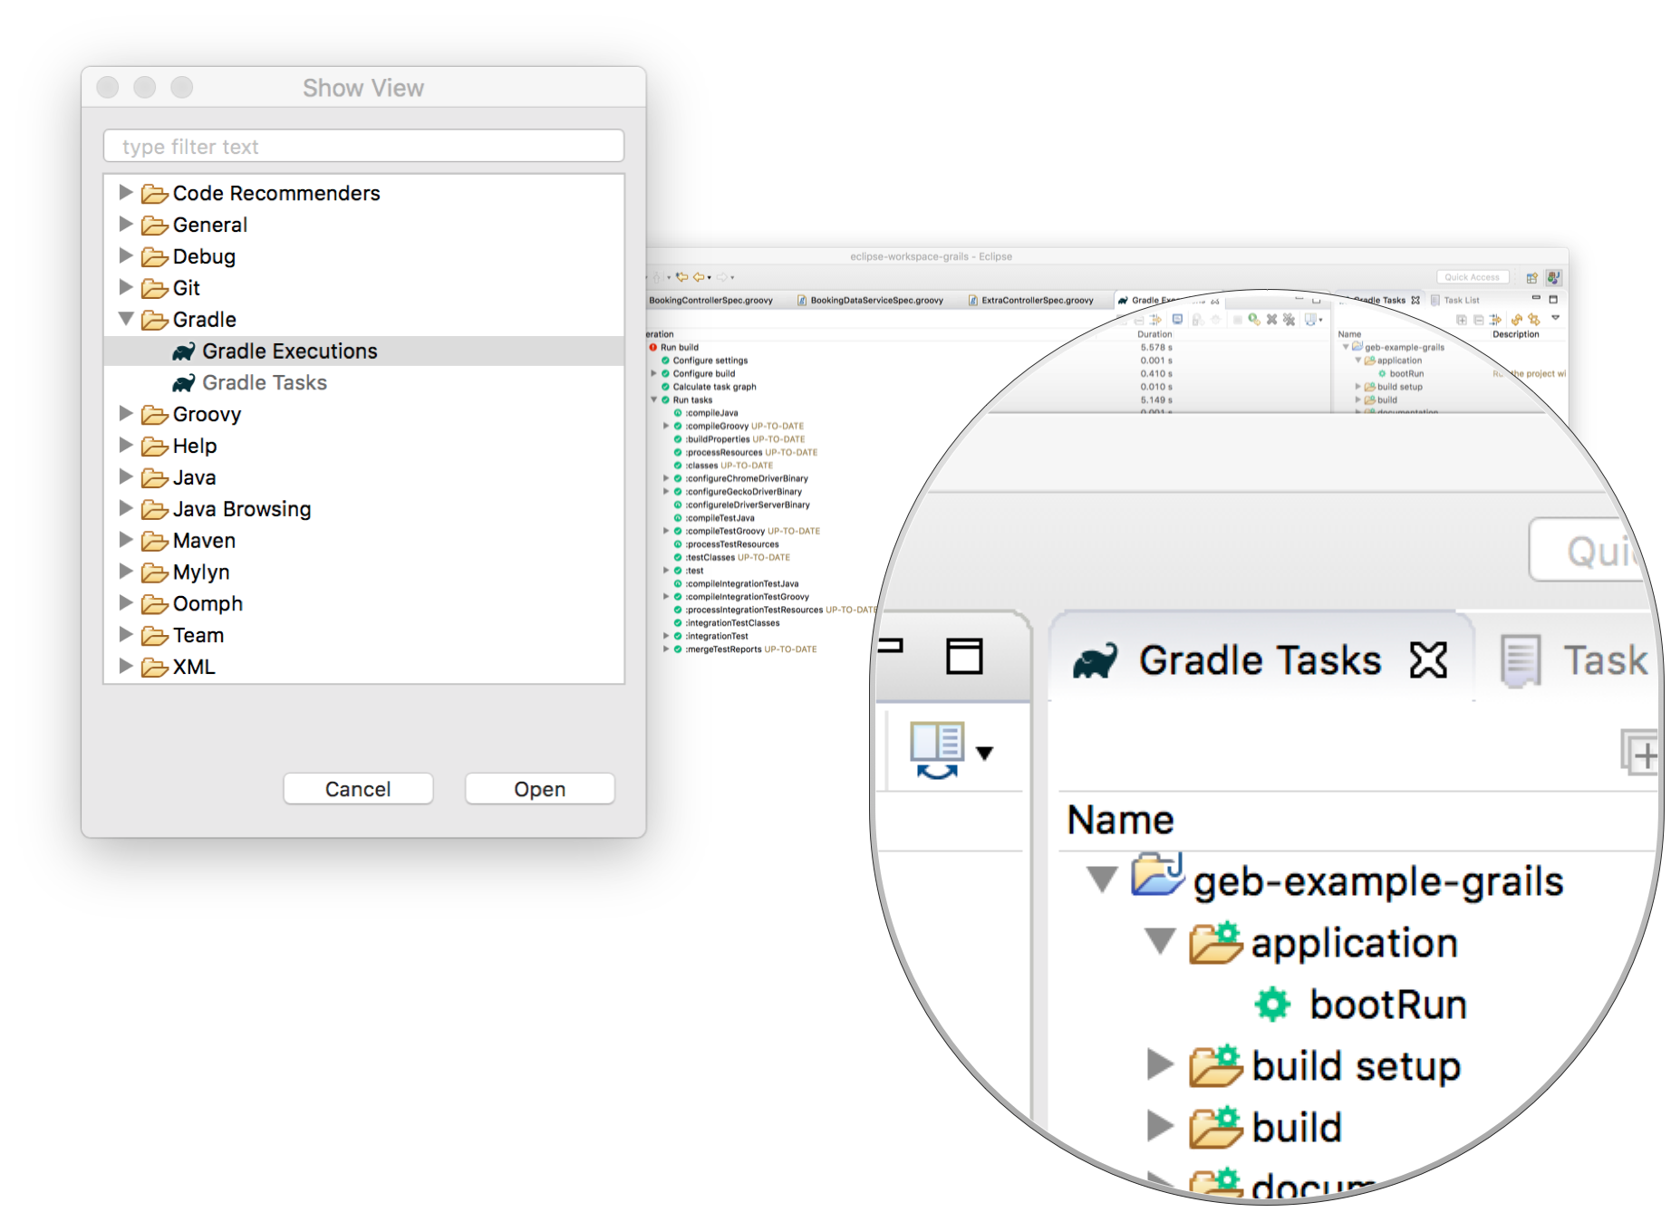Switch to BookingControllerSpec.groovy editor tab
This screenshot has width=1671, height=1212.
pos(710,300)
